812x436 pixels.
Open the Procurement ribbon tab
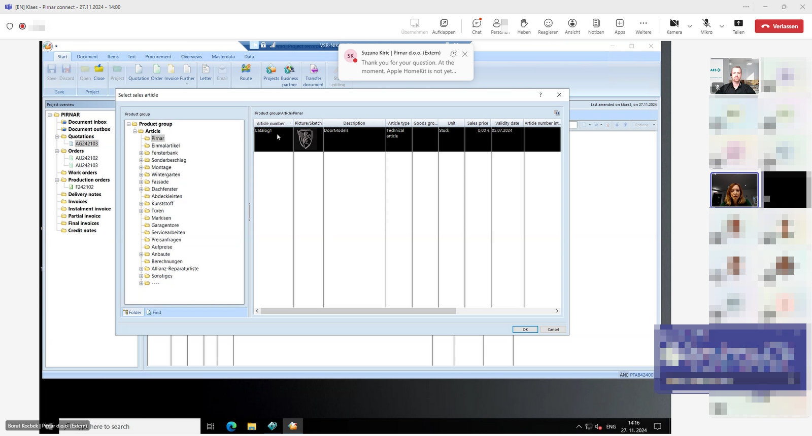(158, 57)
